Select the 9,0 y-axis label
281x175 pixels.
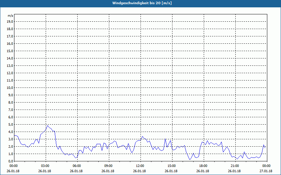[11, 95]
